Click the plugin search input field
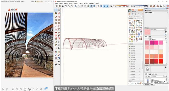169x91 pixels. pyautogui.click(x=136, y=16)
